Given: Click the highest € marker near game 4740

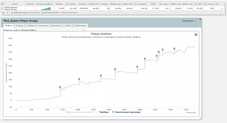Looking at the screenshot, I should 162,50.
